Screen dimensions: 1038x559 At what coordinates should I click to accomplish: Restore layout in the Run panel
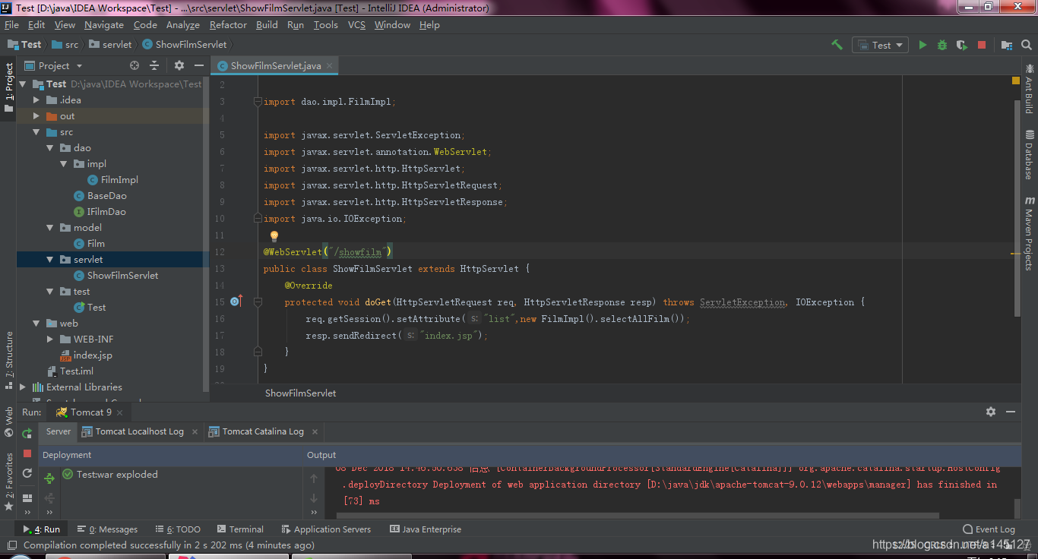[27, 498]
